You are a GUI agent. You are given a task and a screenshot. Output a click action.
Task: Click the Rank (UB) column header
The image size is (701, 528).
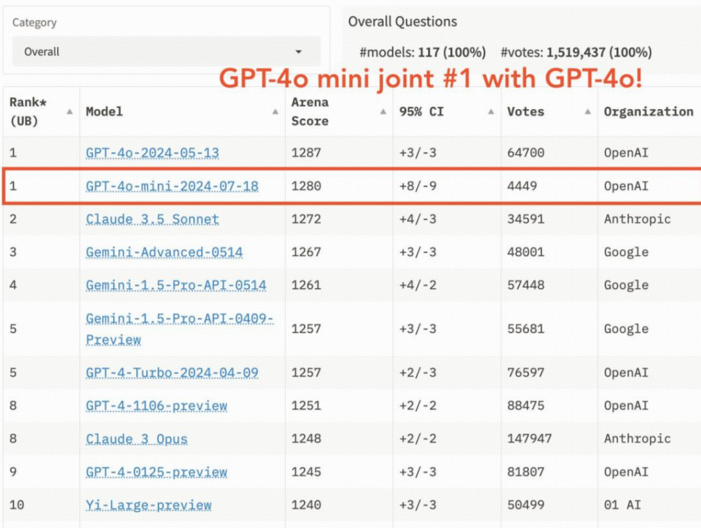point(28,112)
